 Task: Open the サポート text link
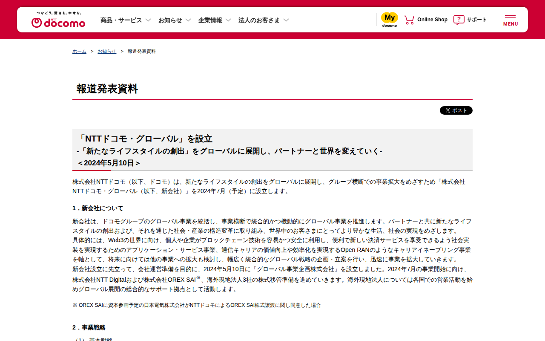pos(476,20)
